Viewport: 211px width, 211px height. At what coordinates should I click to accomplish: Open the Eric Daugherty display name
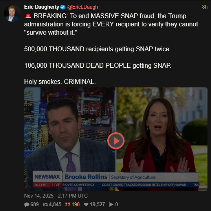42,7
